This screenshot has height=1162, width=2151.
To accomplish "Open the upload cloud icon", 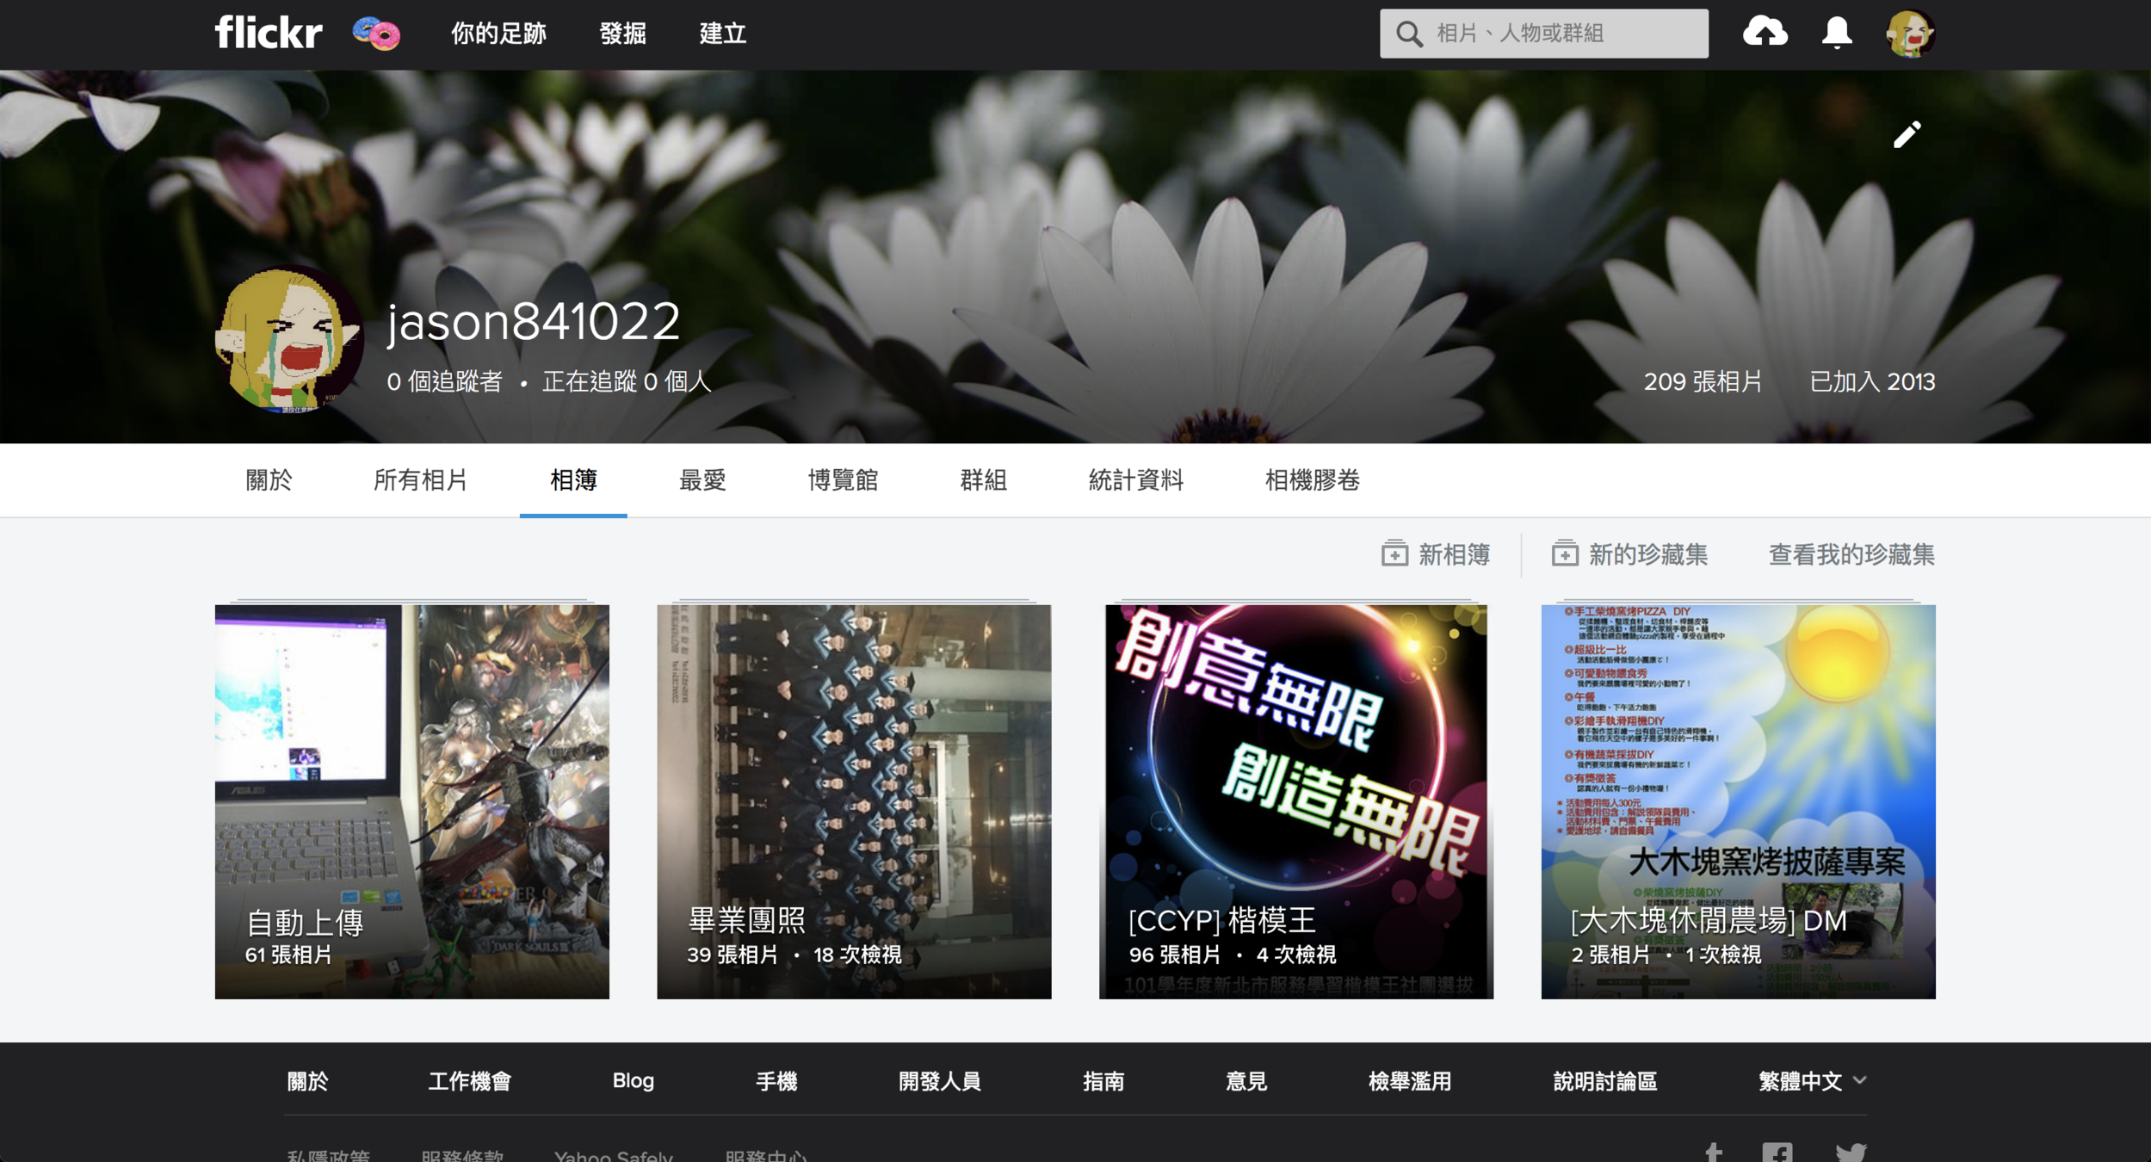I will point(1764,33).
